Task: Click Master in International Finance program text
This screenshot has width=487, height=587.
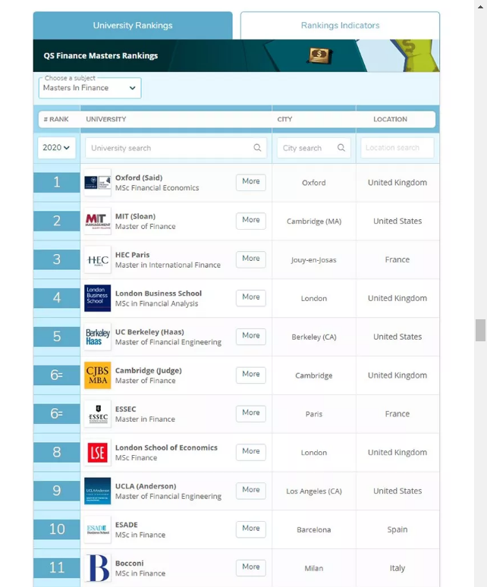Action: point(168,265)
